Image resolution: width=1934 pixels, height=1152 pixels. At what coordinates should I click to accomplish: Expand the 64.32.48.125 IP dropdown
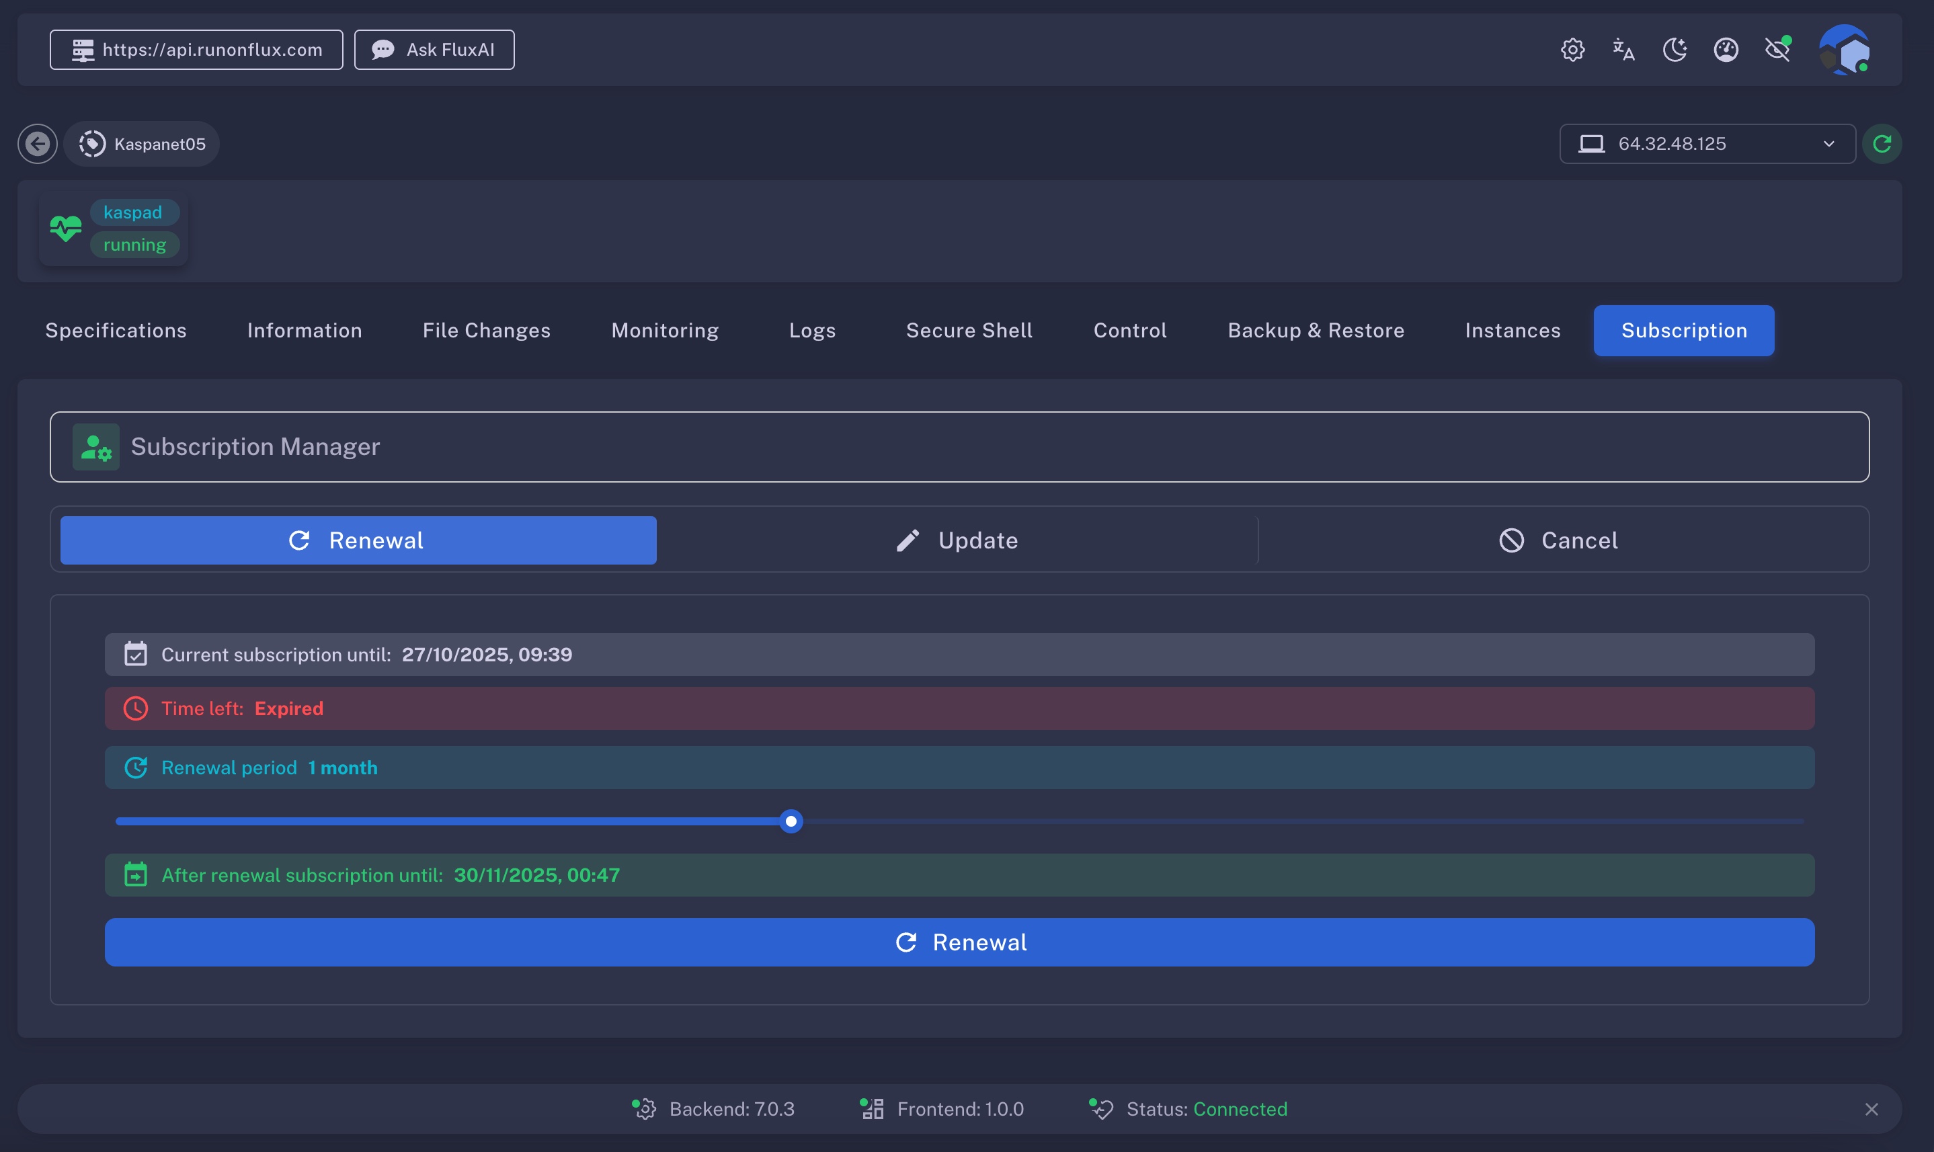coord(1707,144)
